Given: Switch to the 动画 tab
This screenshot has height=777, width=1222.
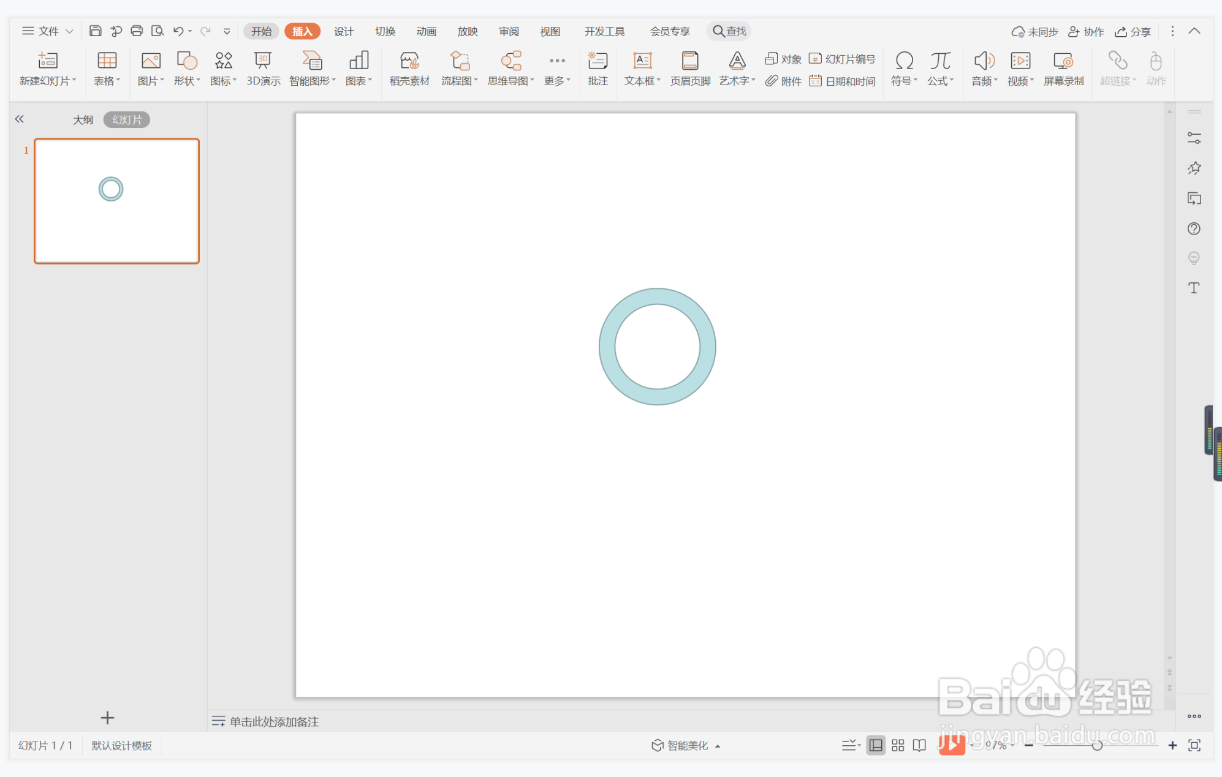Looking at the screenshot, I should click(426, 31).
